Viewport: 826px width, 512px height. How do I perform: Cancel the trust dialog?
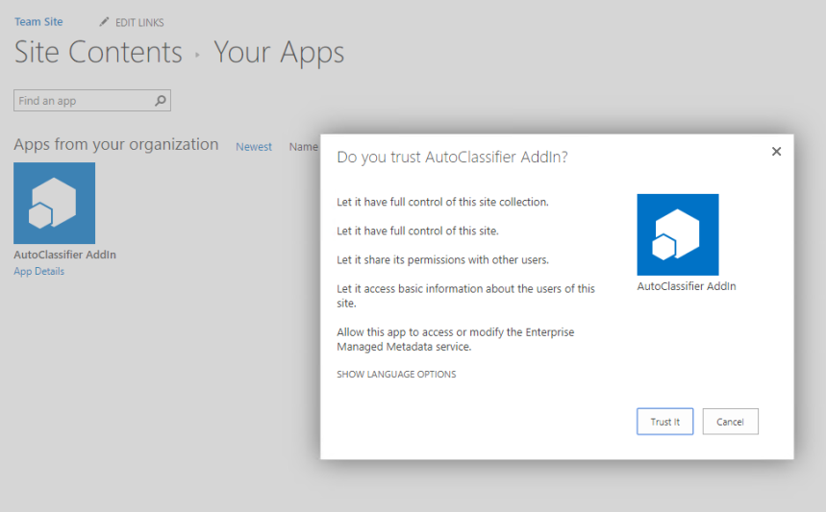[x=730, y=422]
